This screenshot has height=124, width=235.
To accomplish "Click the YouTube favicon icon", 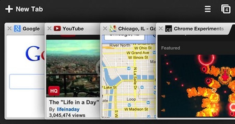I will coord(57,29).
